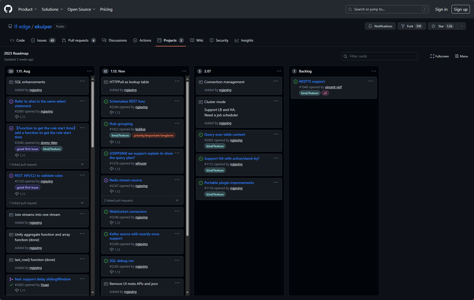Open options menu on Connection management card
474x300 pixels.
click(276, 81)
